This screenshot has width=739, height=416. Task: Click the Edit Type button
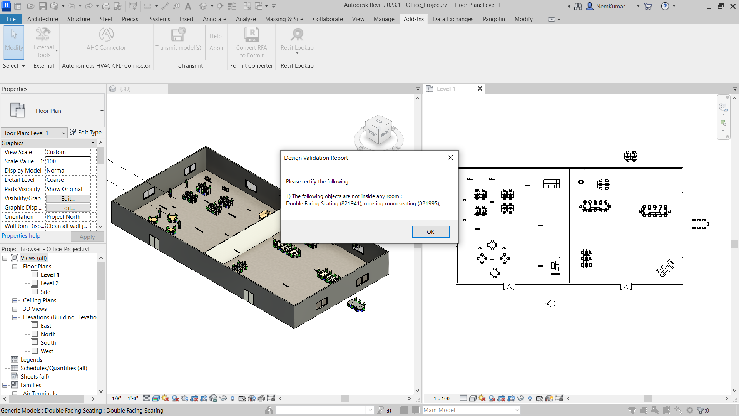[86, 133]
